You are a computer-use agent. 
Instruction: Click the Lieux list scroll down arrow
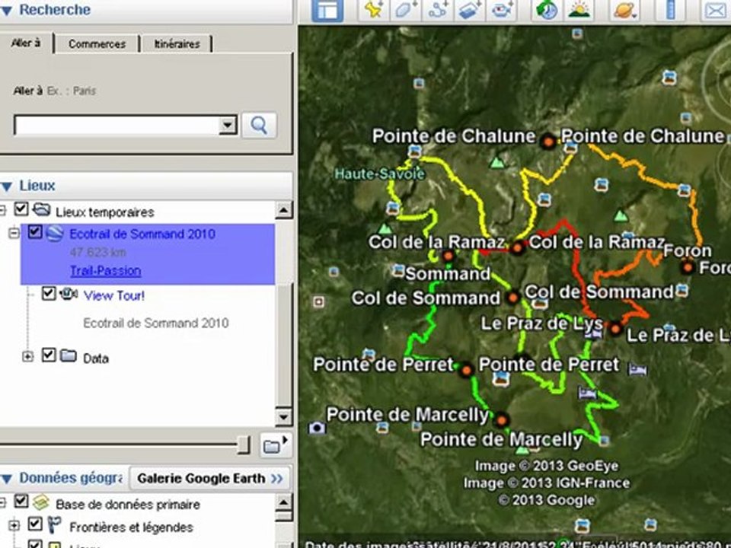tap(284, 416)
